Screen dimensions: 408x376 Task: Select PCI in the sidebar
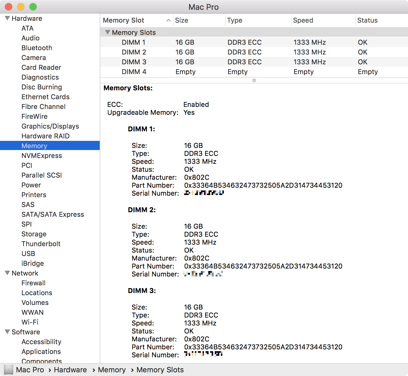point(27,165)
